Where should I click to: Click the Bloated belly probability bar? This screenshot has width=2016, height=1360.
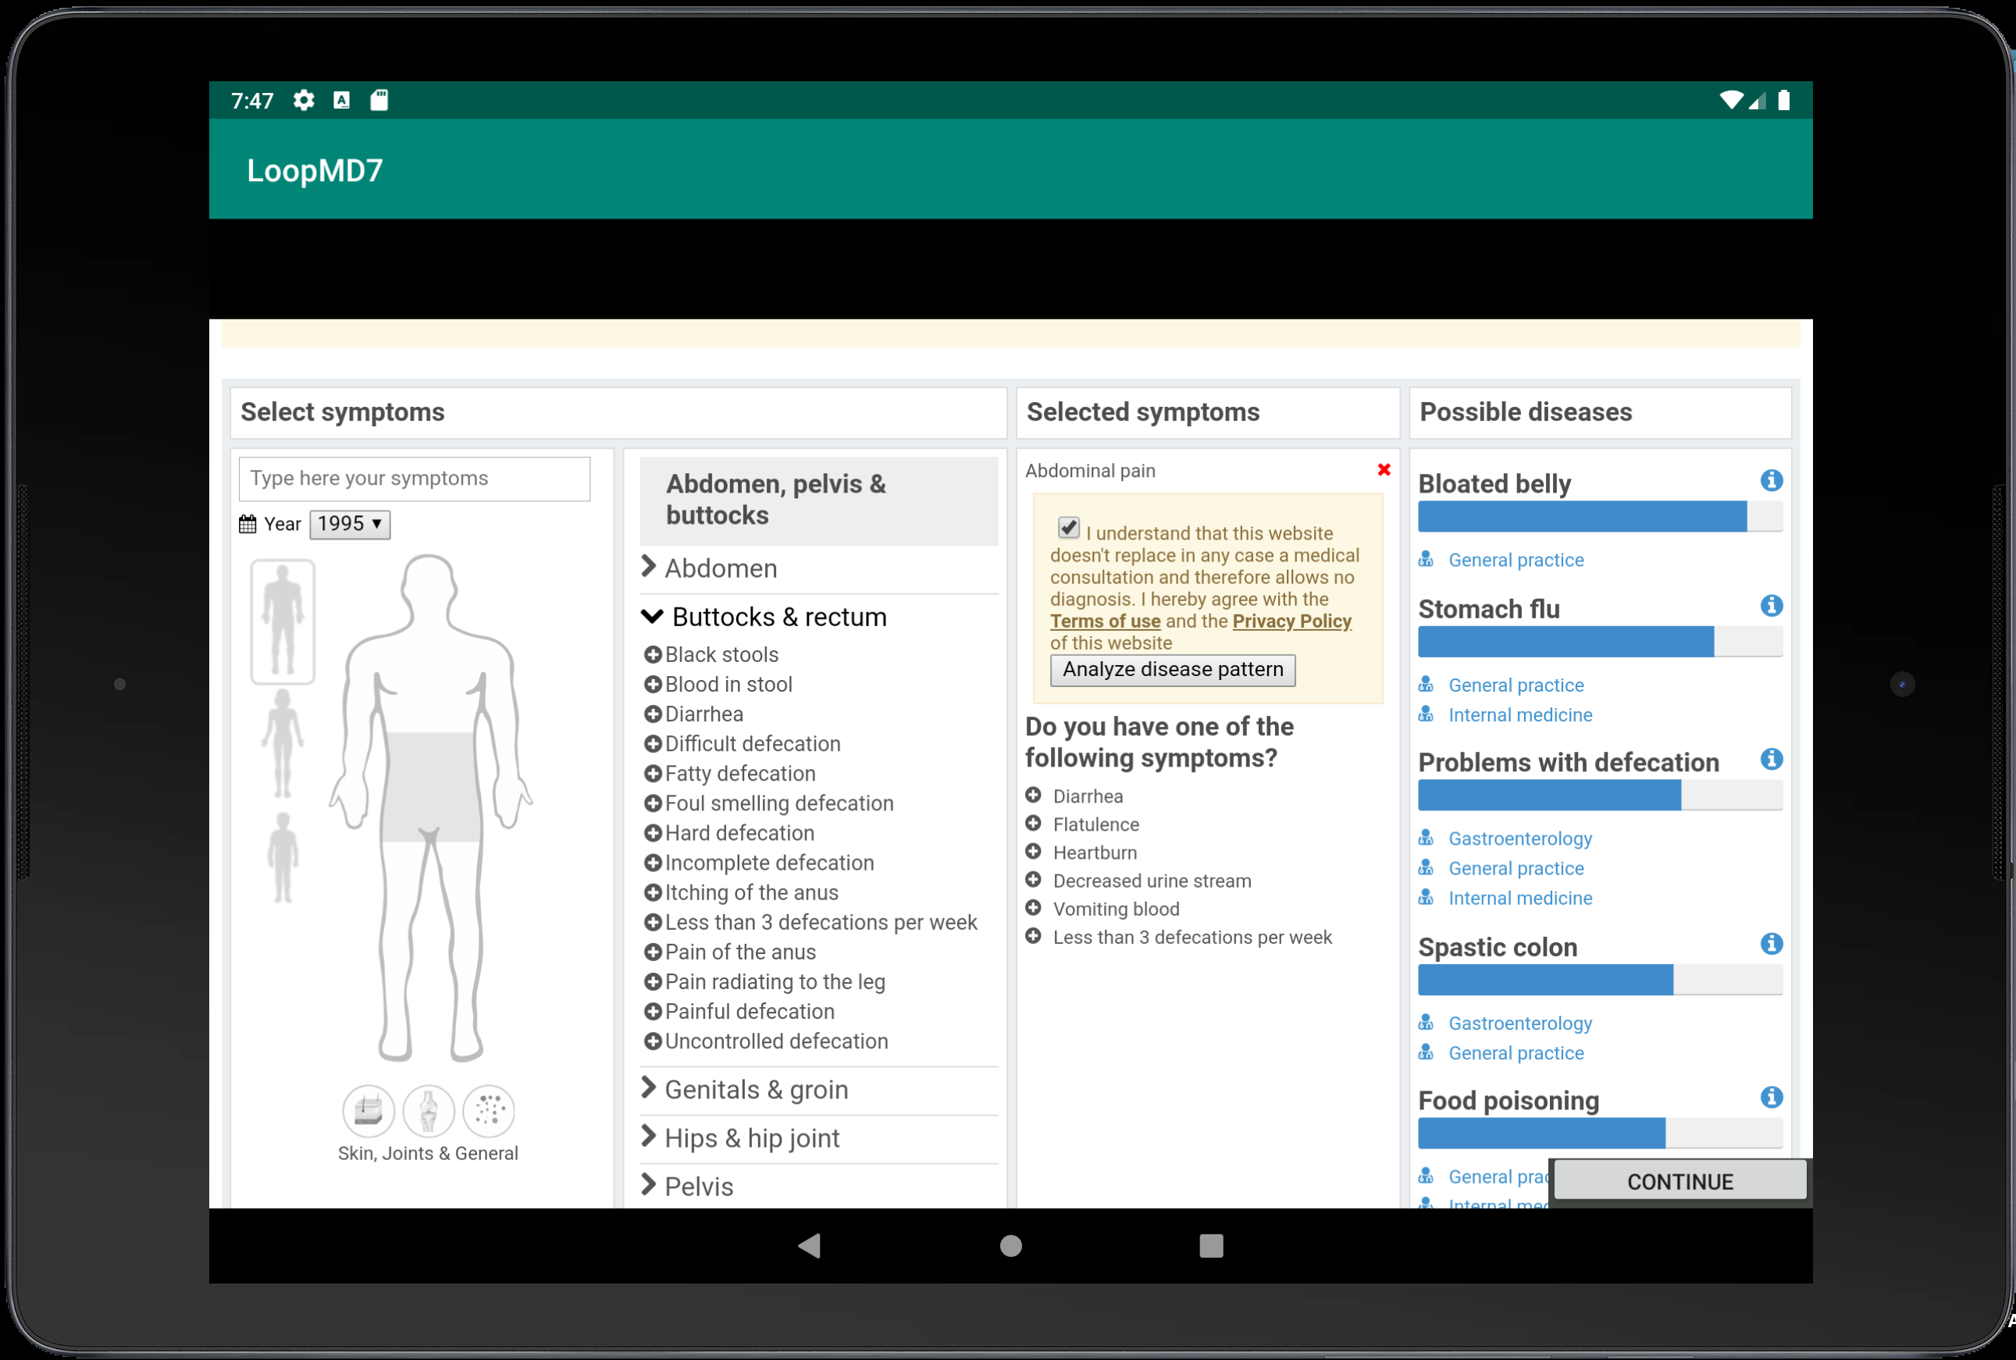click(x=1599, y=517)
